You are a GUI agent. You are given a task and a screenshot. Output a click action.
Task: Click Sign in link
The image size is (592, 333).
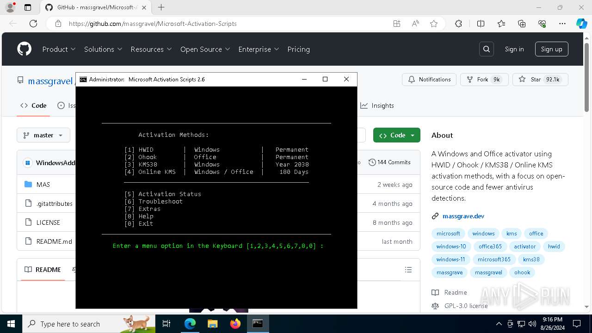click(514, 49)
